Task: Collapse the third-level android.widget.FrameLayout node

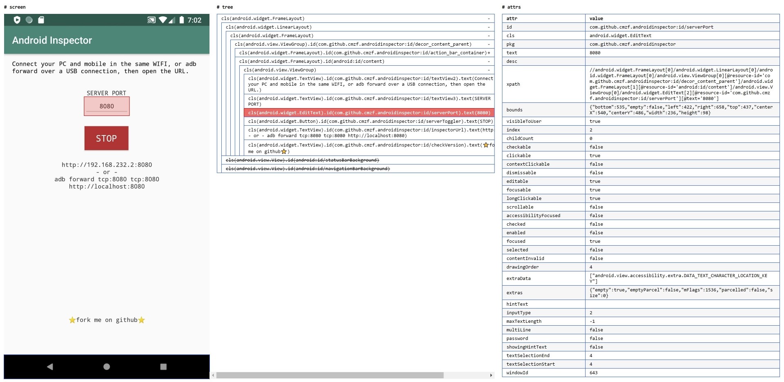Action: point(489,36)
